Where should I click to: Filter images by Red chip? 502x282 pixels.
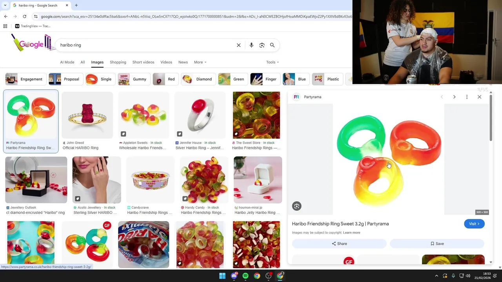(x=165, y=79)
